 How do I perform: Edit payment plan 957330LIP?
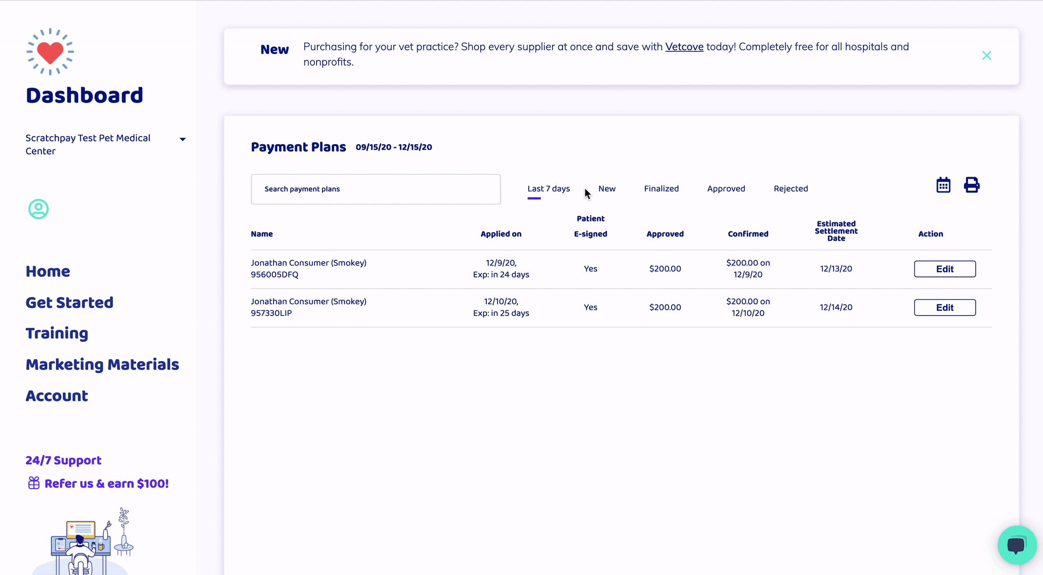pyautogui.click(x=944, y=307)
